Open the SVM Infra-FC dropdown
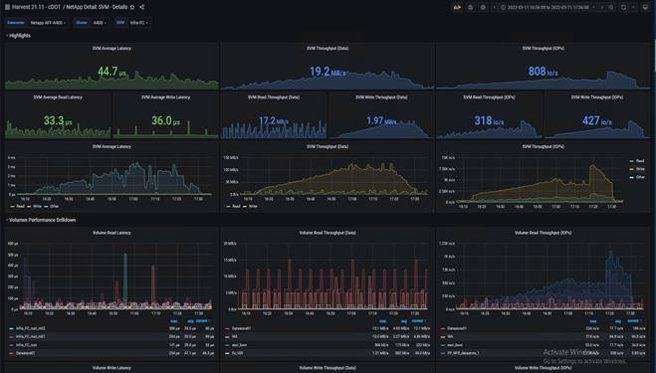The image size is (656, 373). point(139,23)
